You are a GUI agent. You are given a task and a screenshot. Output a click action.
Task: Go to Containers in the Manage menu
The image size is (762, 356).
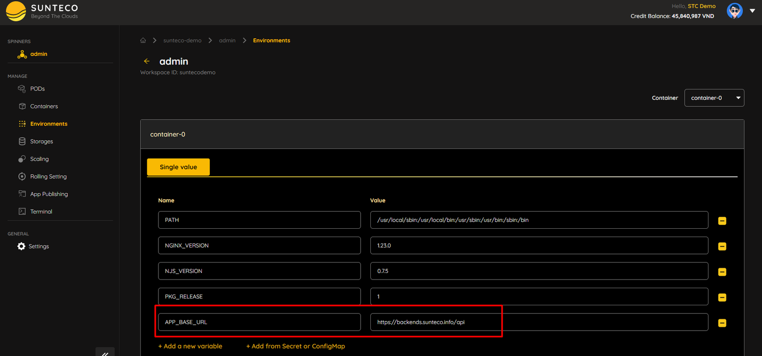(x=44, y=106)
